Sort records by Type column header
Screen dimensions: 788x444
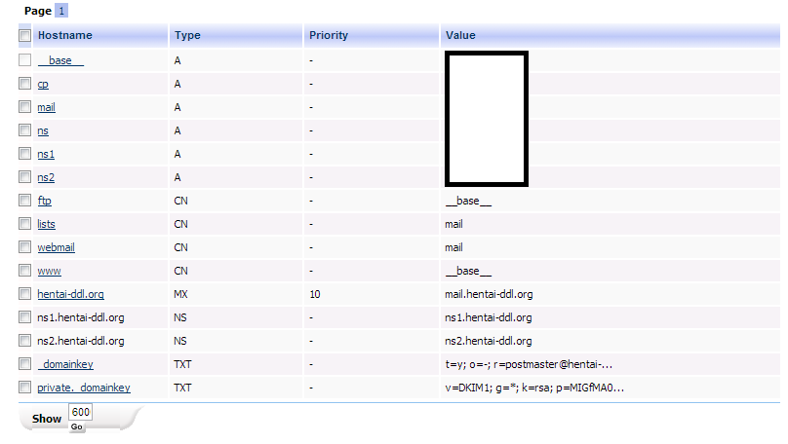point(187,36)
